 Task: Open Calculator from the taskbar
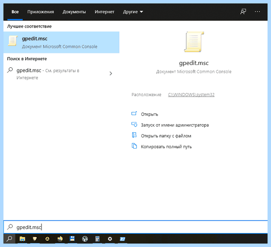(97, 239)
